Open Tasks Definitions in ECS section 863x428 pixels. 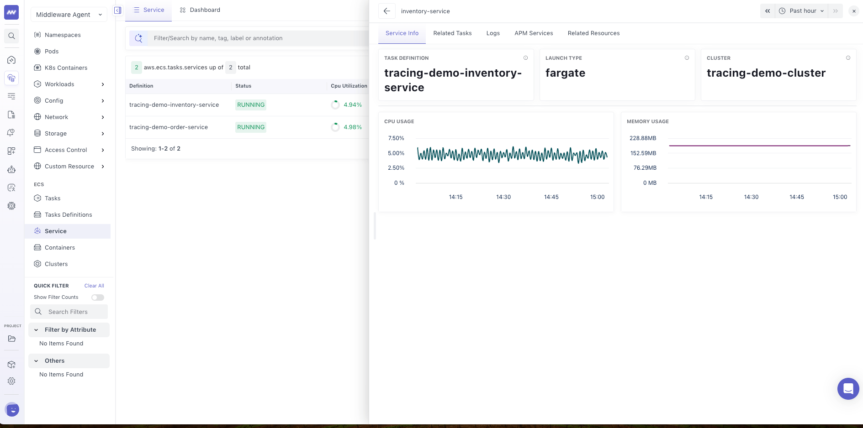[x=68, y=215]
